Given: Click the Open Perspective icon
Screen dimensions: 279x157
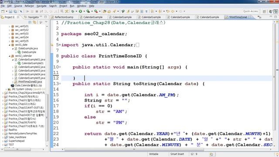Looking at the screenshot, I should coord(264,11).
